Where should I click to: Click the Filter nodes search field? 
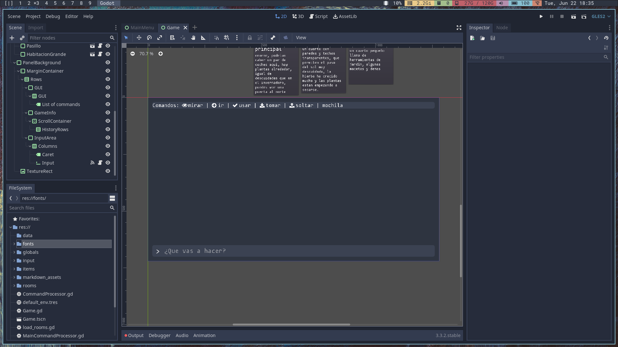(x=68, y=38)
